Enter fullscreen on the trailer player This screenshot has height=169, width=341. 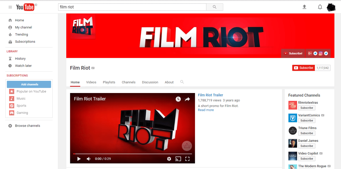pos(187,159)
